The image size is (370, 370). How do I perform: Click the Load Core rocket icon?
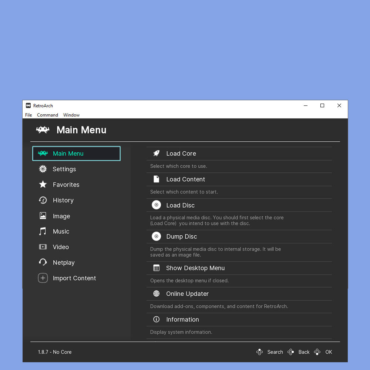pos(157,154)
